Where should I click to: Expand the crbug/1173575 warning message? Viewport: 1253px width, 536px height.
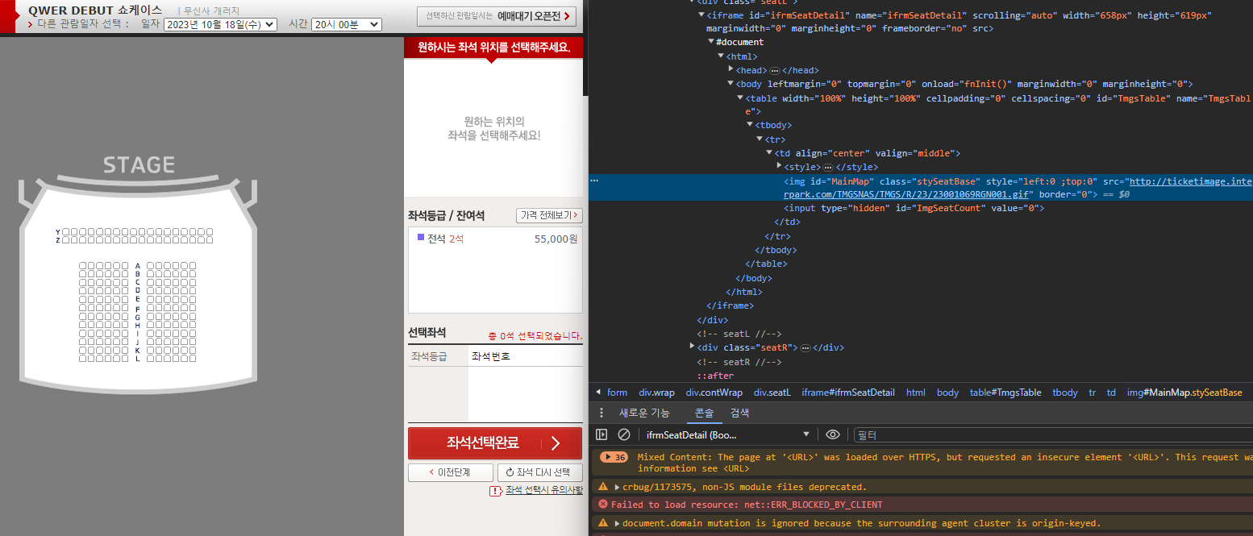617,487
